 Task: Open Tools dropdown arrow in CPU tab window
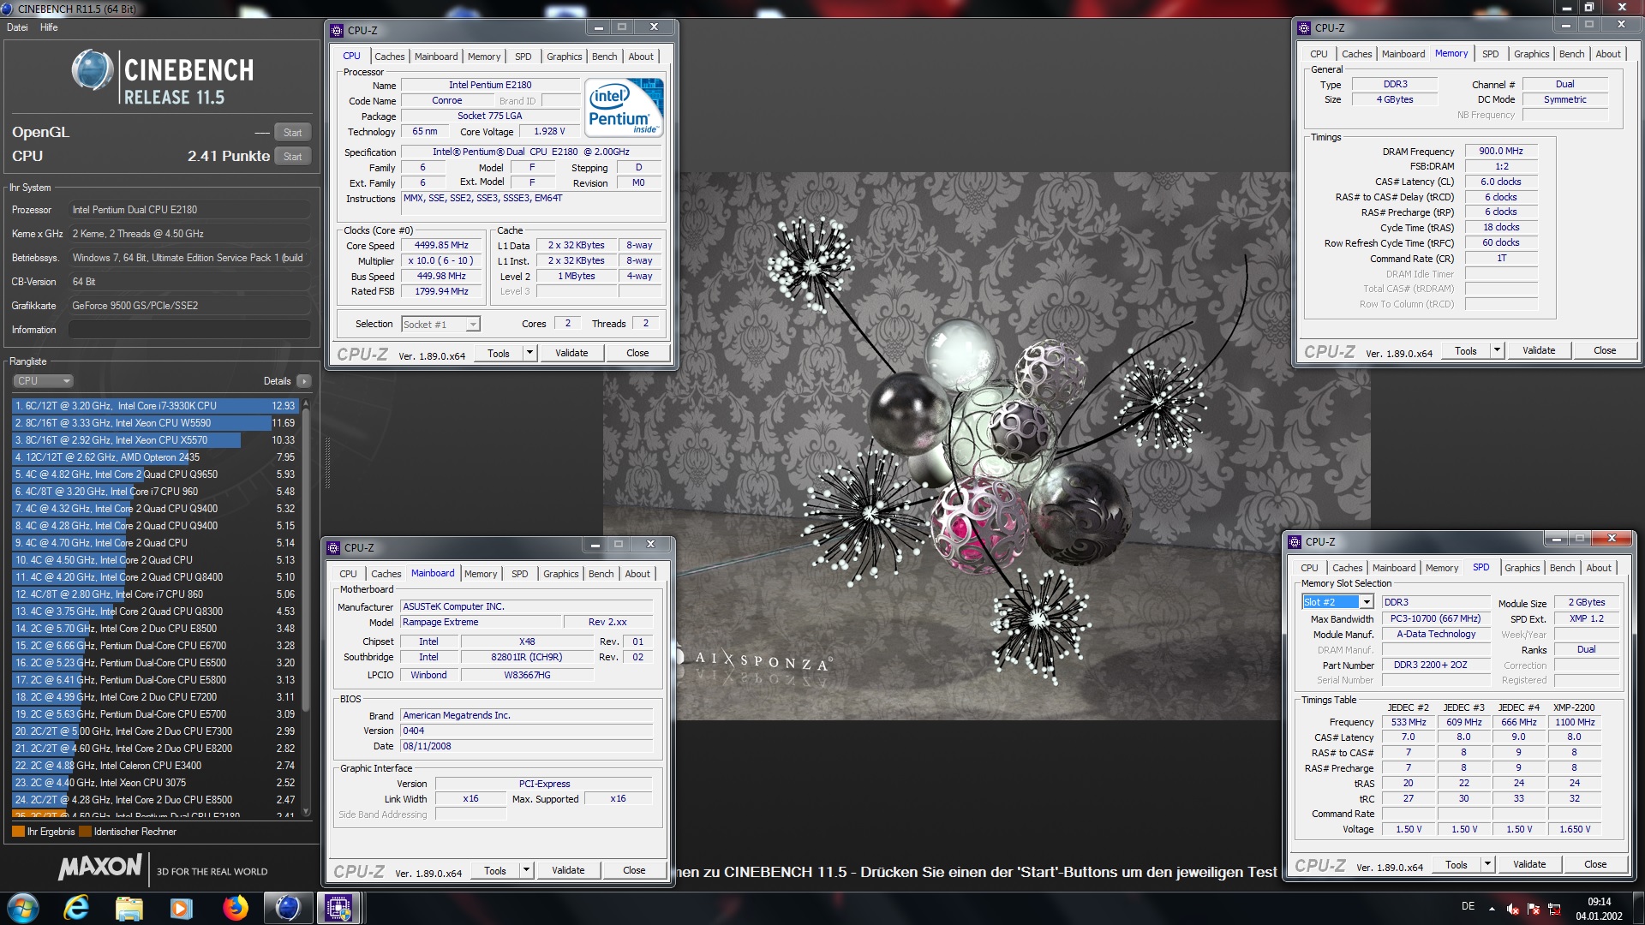pyautogui.click(x=529, y=353)
